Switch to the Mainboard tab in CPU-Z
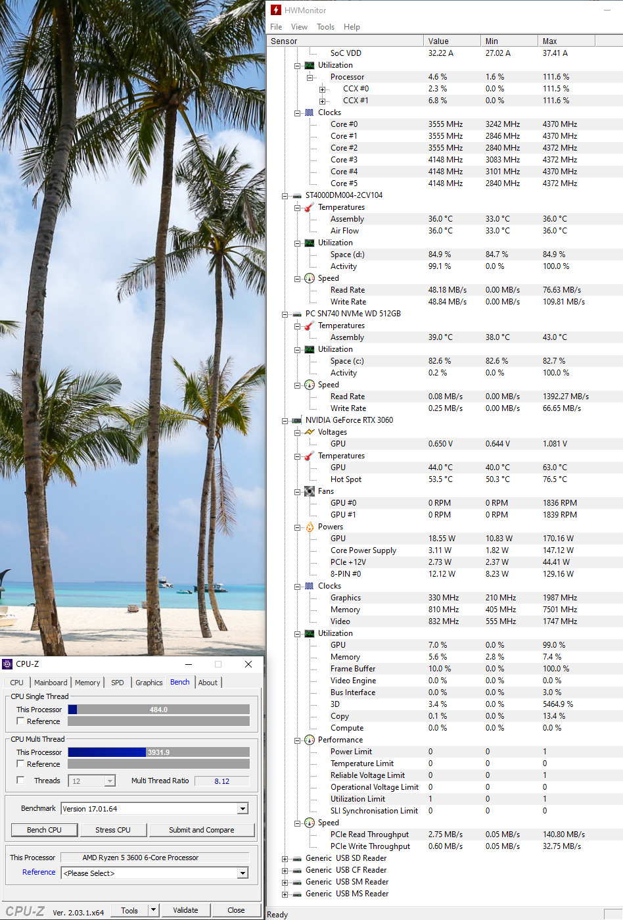 tap(51, 683)
